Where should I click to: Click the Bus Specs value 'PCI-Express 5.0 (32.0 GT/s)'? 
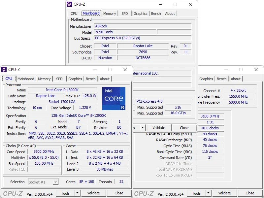(x=143, y=38)
